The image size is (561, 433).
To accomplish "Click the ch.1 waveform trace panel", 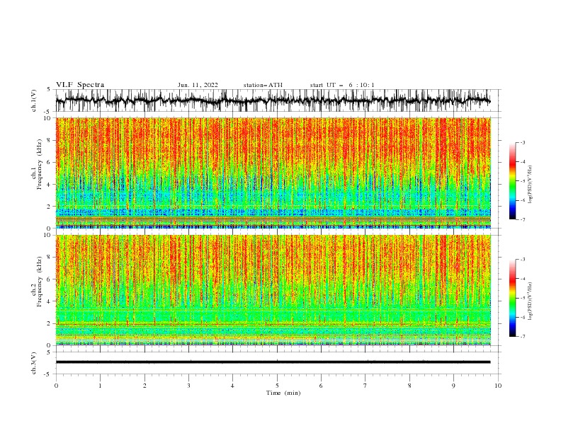I will pyautogui.click(x=278, y=100).
